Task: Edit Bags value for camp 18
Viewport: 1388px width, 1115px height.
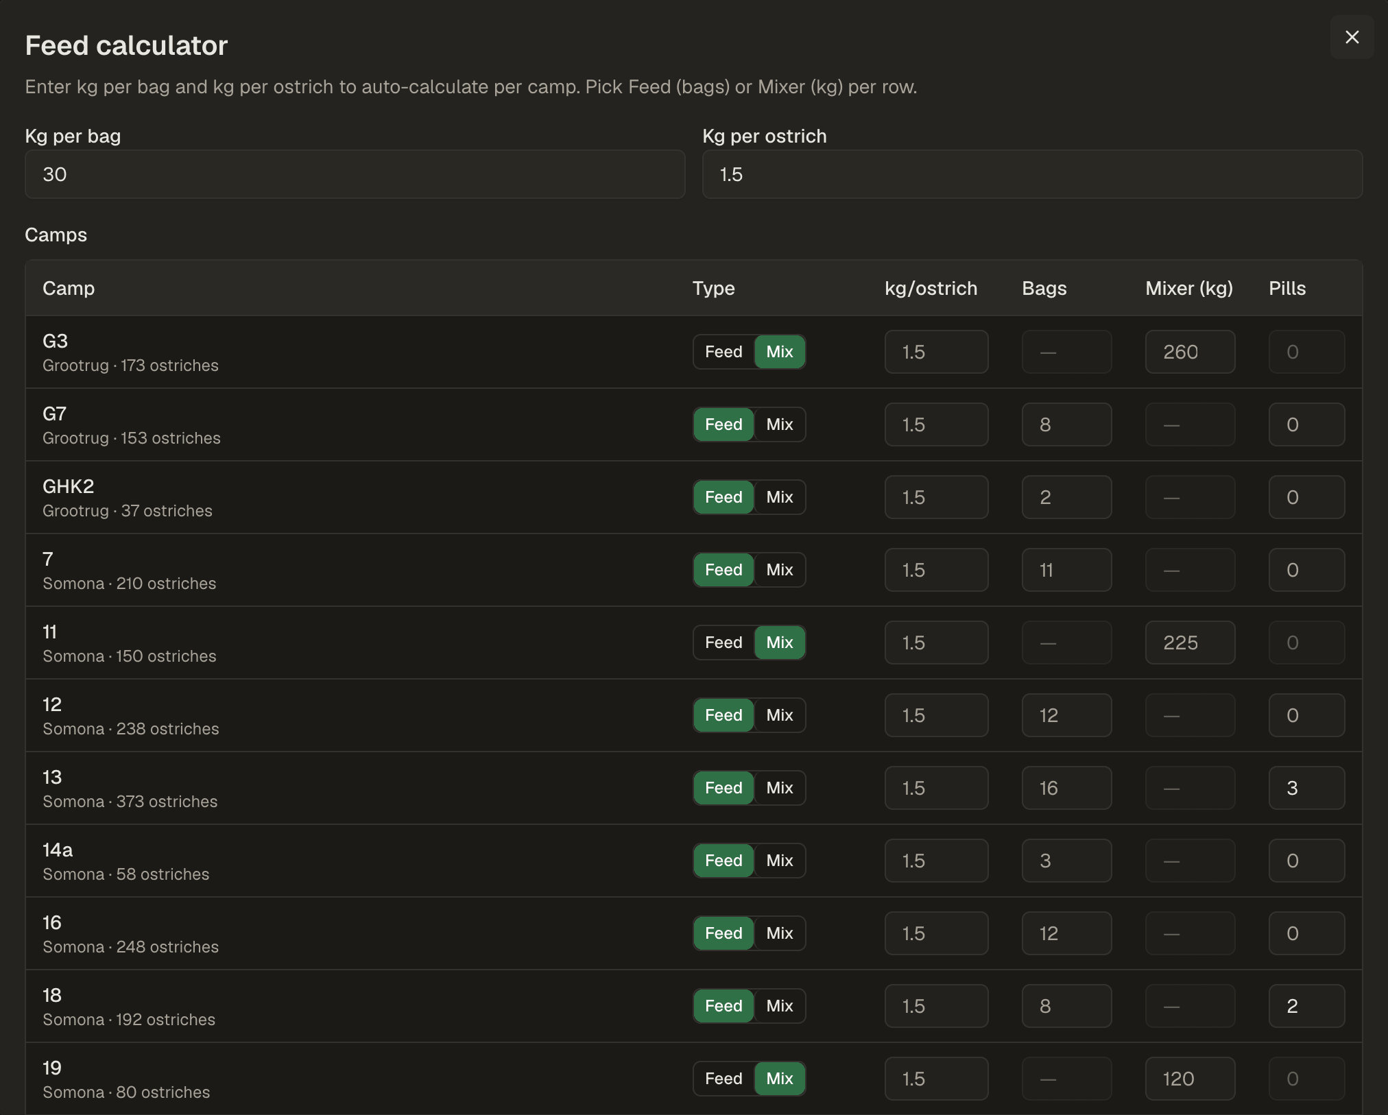Action: [x=1066, y=1006]
